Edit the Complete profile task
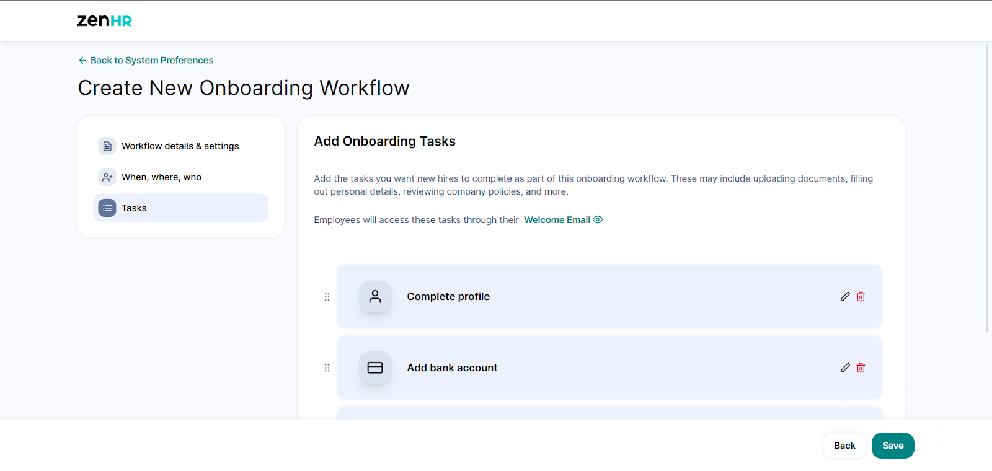This screenshot has width=992, height=471. [845, 296]
